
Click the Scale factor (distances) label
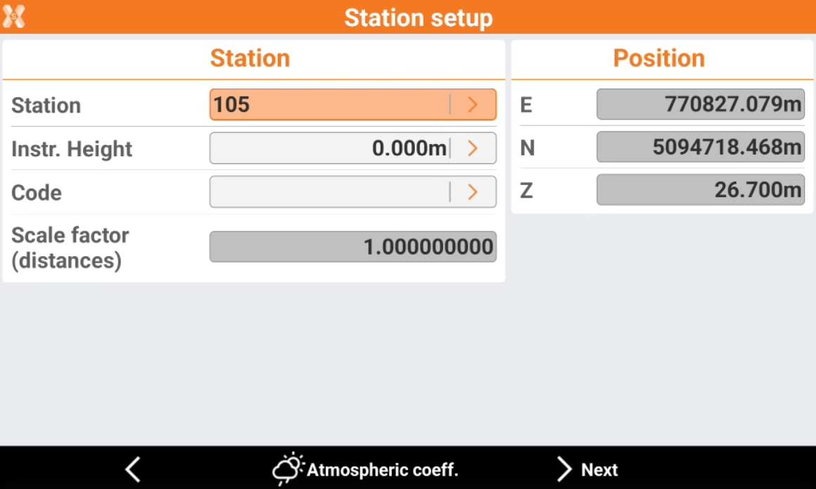pos(70,248)
